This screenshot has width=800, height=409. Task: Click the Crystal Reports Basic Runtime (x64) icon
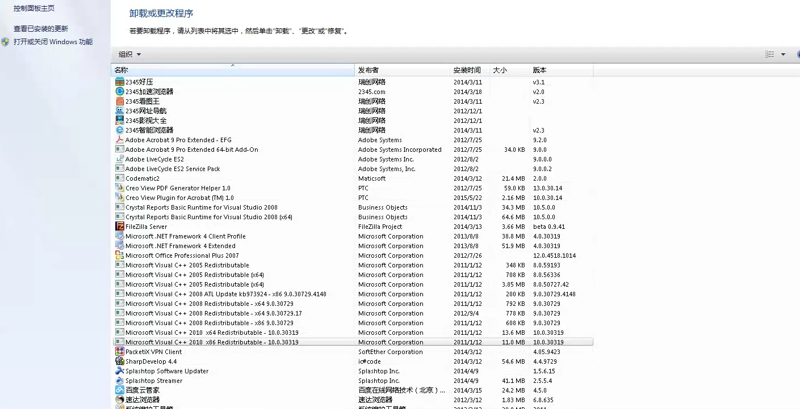(x=120, y=217)
